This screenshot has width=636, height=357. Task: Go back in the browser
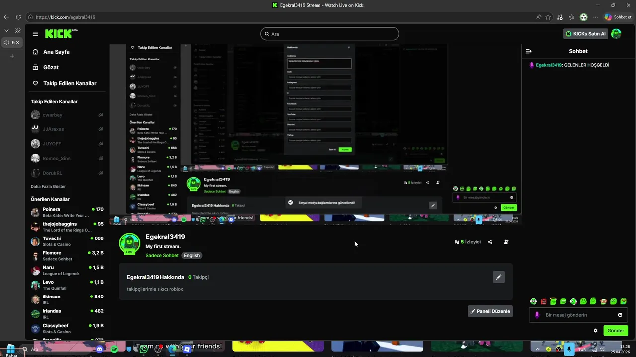[6, 17]
